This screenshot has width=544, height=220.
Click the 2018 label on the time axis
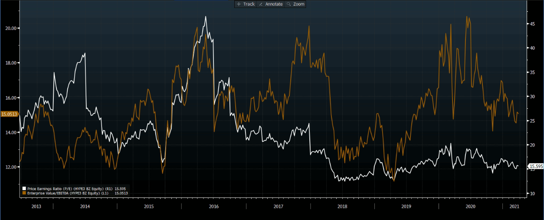(342, 207)
